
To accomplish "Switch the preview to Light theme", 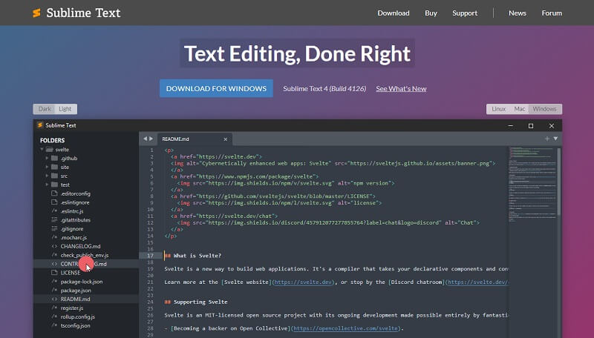I will (65, 109).
